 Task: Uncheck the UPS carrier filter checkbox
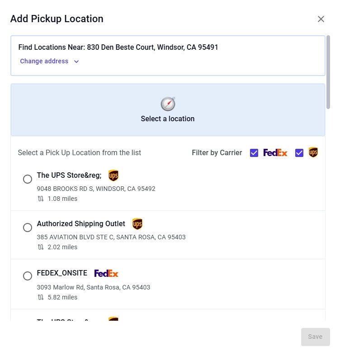click(299, 153)
